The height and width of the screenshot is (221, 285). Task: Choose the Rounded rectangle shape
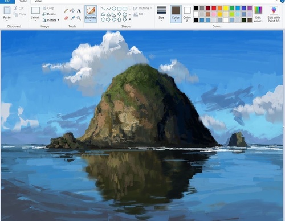(x=125, y=9)
